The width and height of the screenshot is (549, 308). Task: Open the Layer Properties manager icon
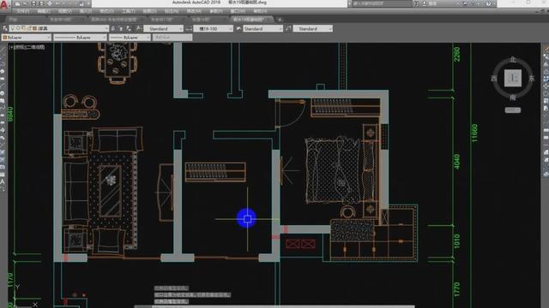pyautogui.click(x=5, y=28)
